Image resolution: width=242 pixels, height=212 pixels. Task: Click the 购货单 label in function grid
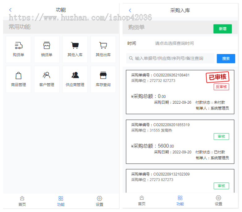pos(19,55)
